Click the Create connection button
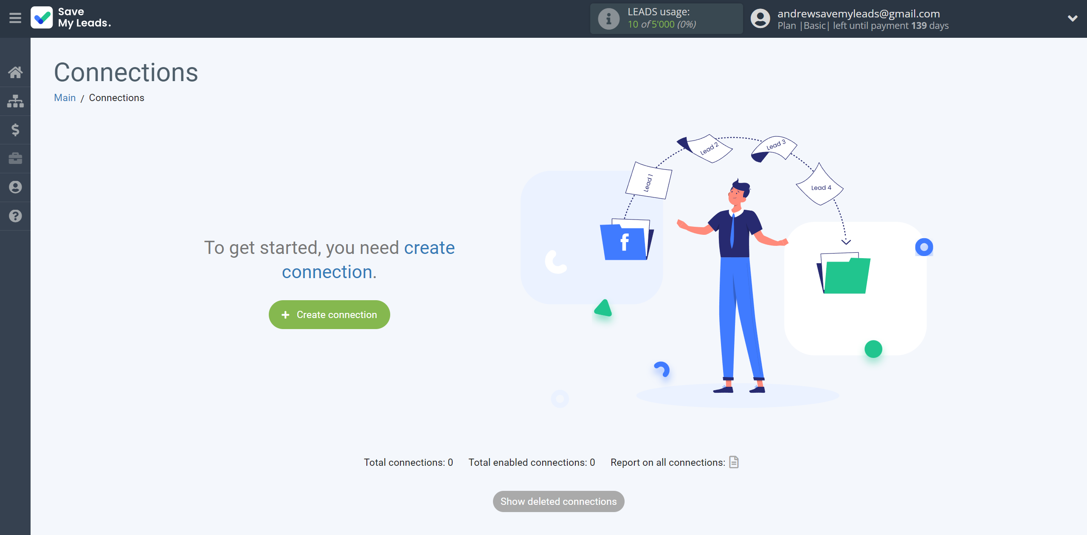Viewport: 1087px width, 535px height. (329, 315)
